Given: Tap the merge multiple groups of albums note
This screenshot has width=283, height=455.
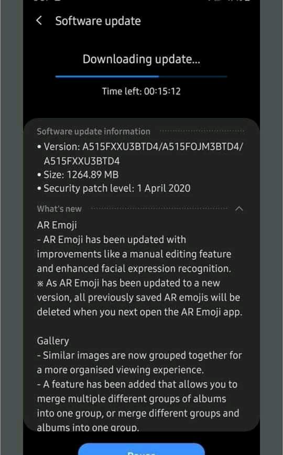Looking at the screenshot, I should tap(138, 406).
